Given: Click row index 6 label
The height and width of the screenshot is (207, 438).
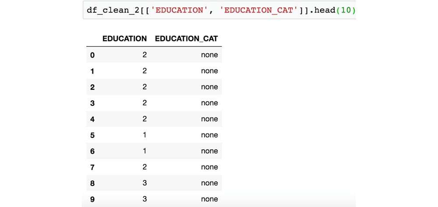Looking at the screenshot, I should (x=92, y=151).
